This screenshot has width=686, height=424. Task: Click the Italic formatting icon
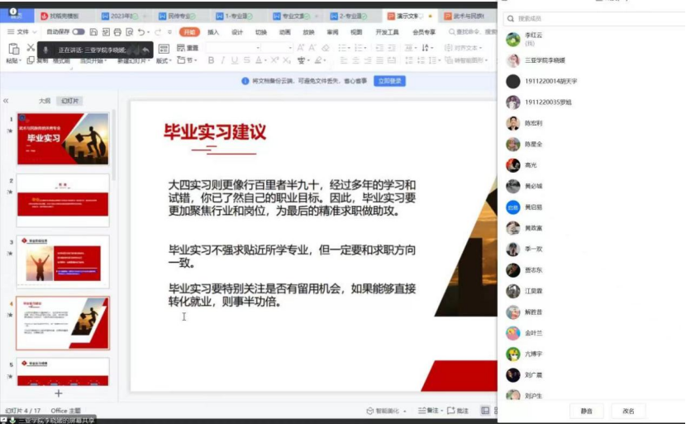[223, 60]
